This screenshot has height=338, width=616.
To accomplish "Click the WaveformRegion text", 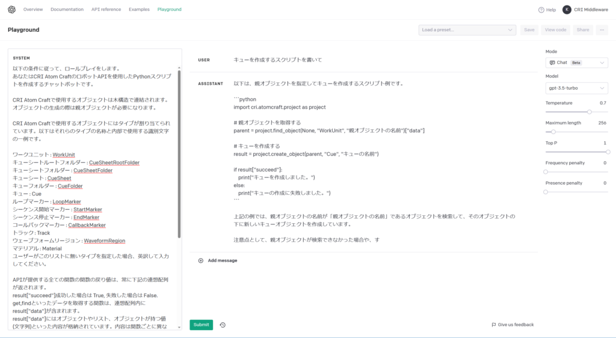I will click(x=105, y=241).
